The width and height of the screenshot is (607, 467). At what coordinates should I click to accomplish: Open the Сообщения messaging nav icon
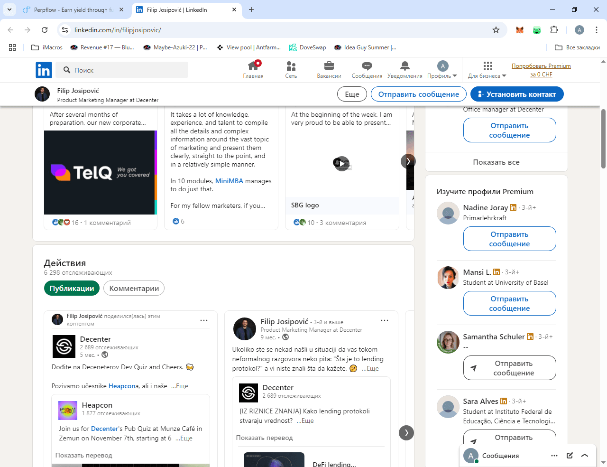click(367, 70)
